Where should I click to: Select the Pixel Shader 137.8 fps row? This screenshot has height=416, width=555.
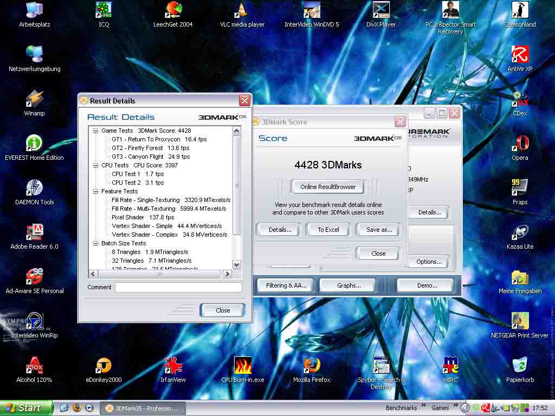click(x=143, y=217)
